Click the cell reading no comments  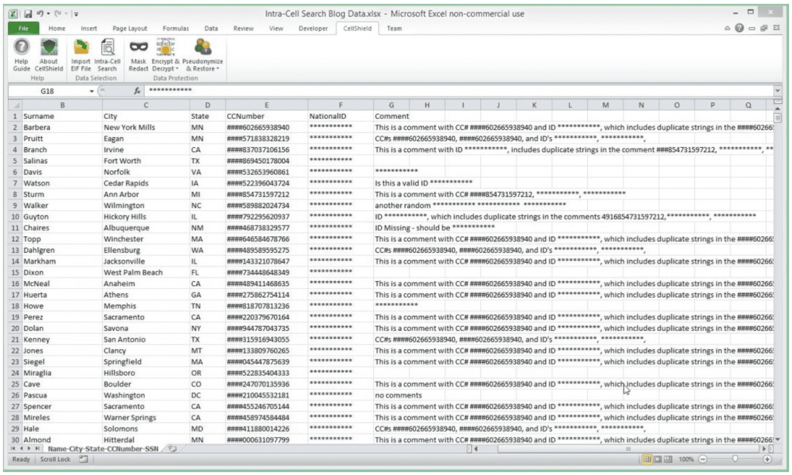(x=391, y=395)
